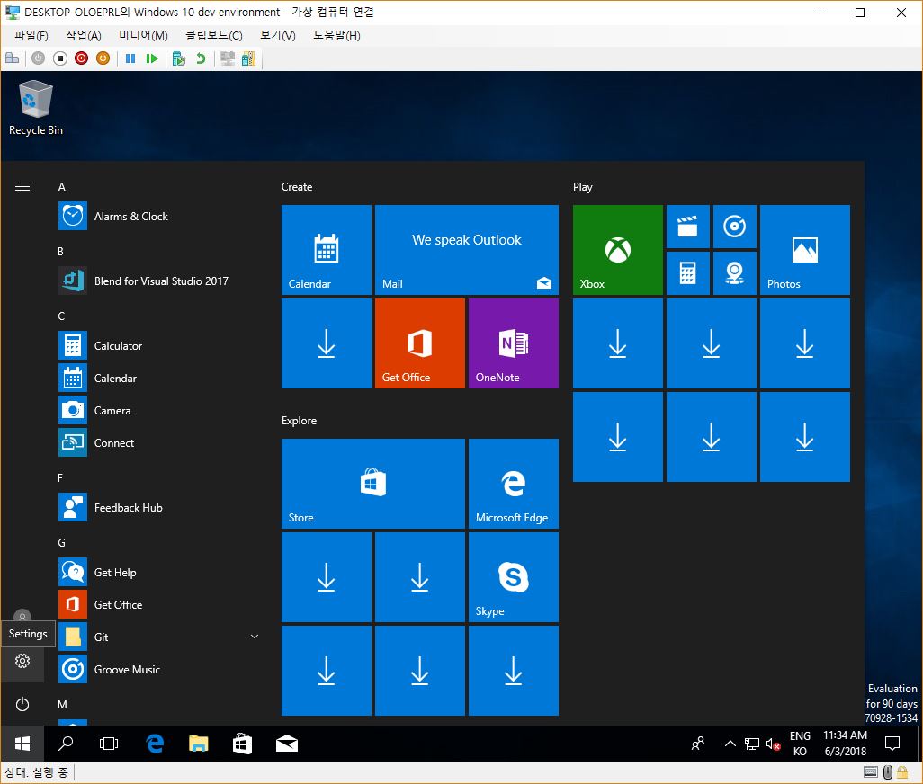Open the Maps small tile
This screenshot has height=784, width=923.
coord(735,273)
